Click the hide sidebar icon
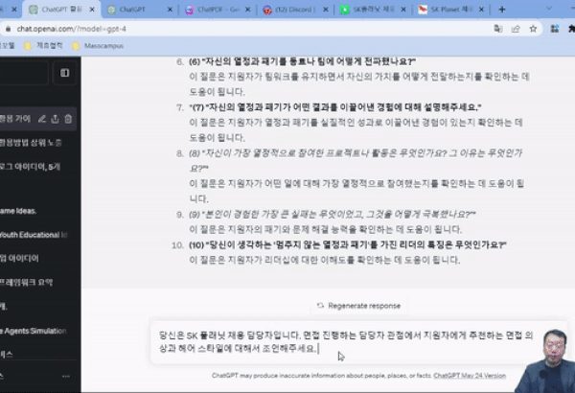 pyautogui.click(x=65, y=72)
